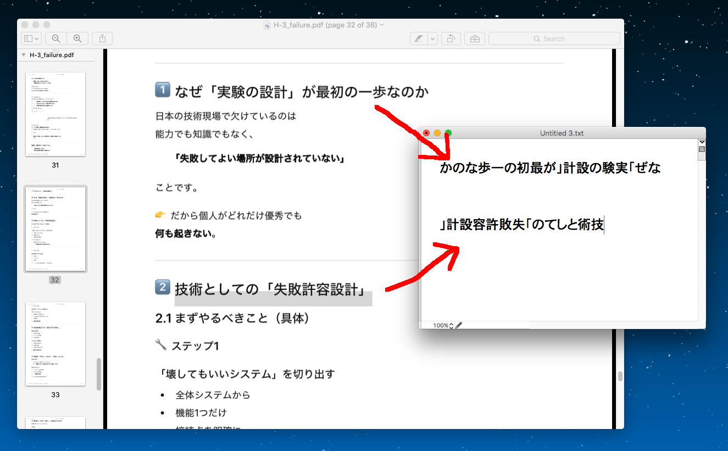
Task: Click bullet item 全体システムから
Action: pos(213,395)
